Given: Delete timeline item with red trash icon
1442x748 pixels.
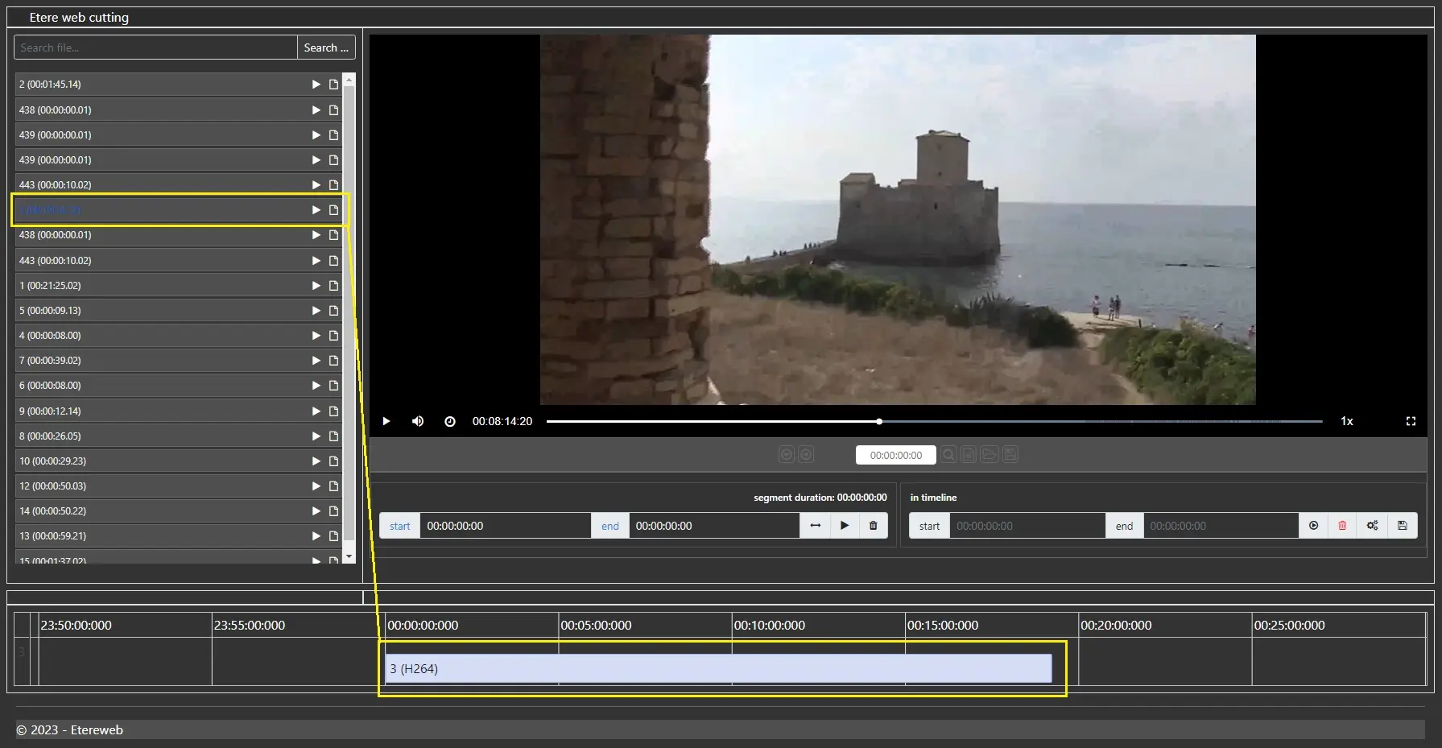Looking at the screenshot, I should tap(1342, 526).
